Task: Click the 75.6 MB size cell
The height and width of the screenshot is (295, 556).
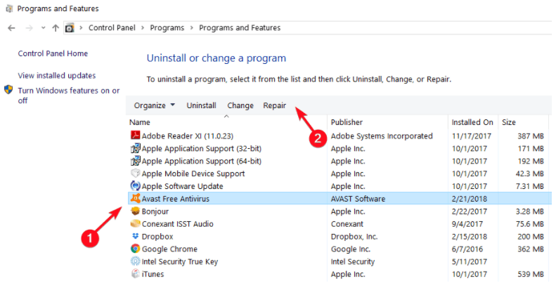Action: [x=530, y=224]
